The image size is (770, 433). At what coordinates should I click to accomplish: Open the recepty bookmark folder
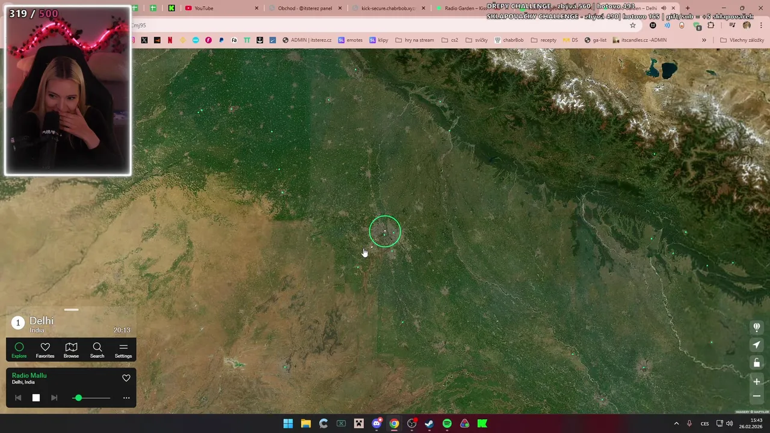coord(543,40)
